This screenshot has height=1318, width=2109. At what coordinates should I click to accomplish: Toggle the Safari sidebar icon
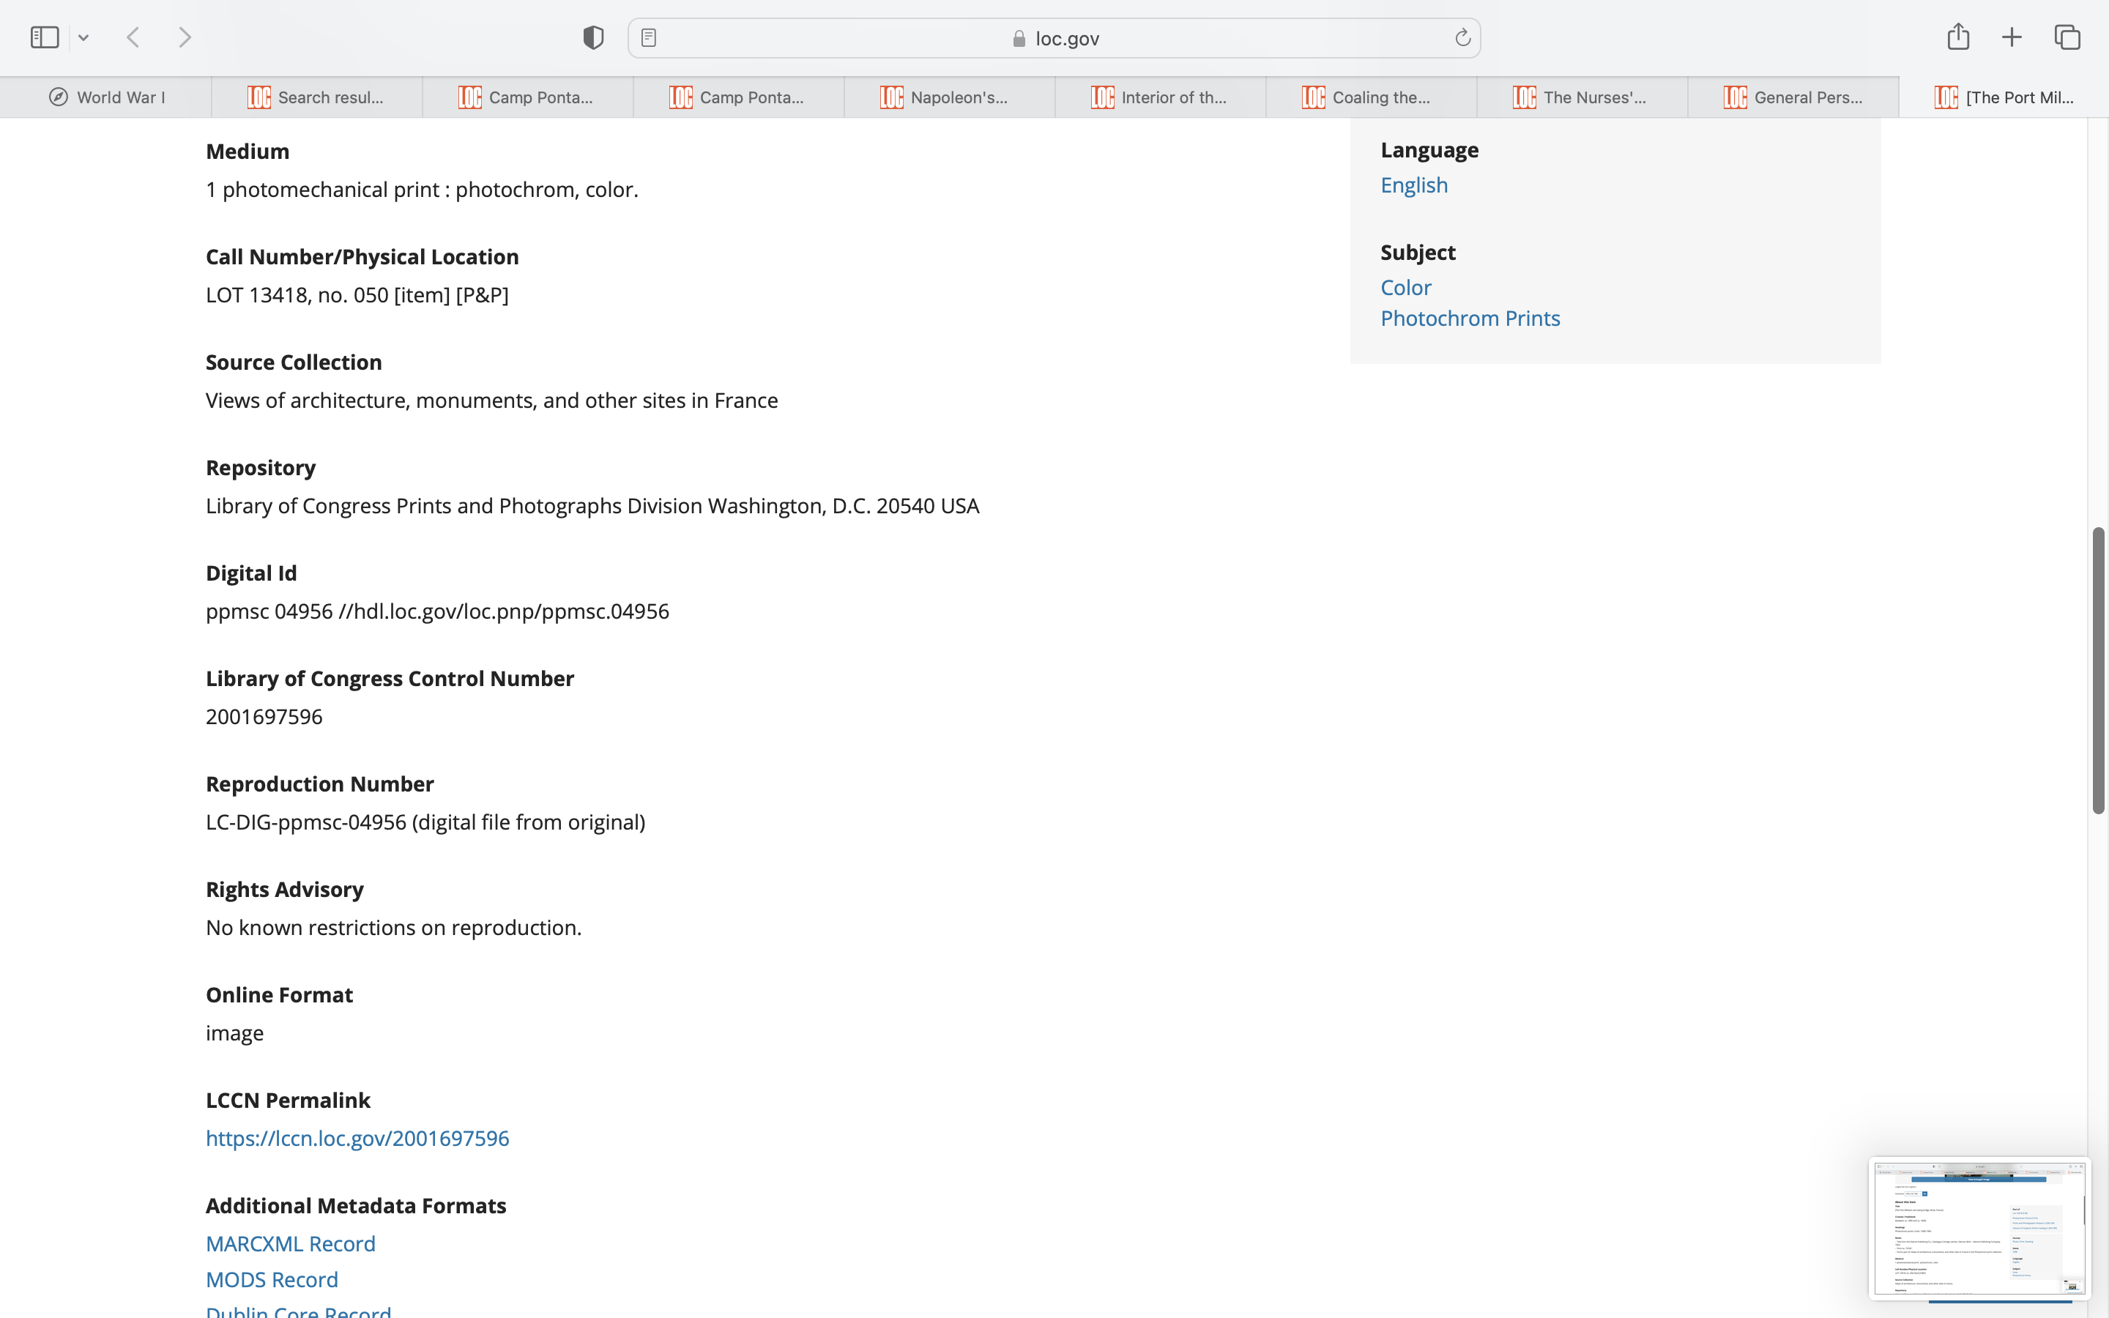(45, 37)
